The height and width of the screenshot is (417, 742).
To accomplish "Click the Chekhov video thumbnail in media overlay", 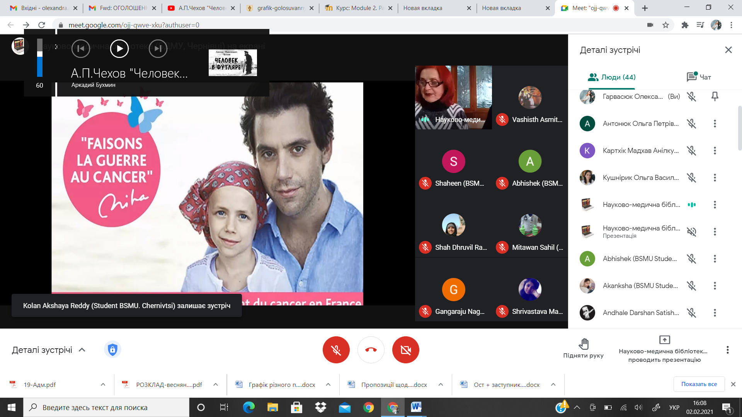I will tap(233, 63).
